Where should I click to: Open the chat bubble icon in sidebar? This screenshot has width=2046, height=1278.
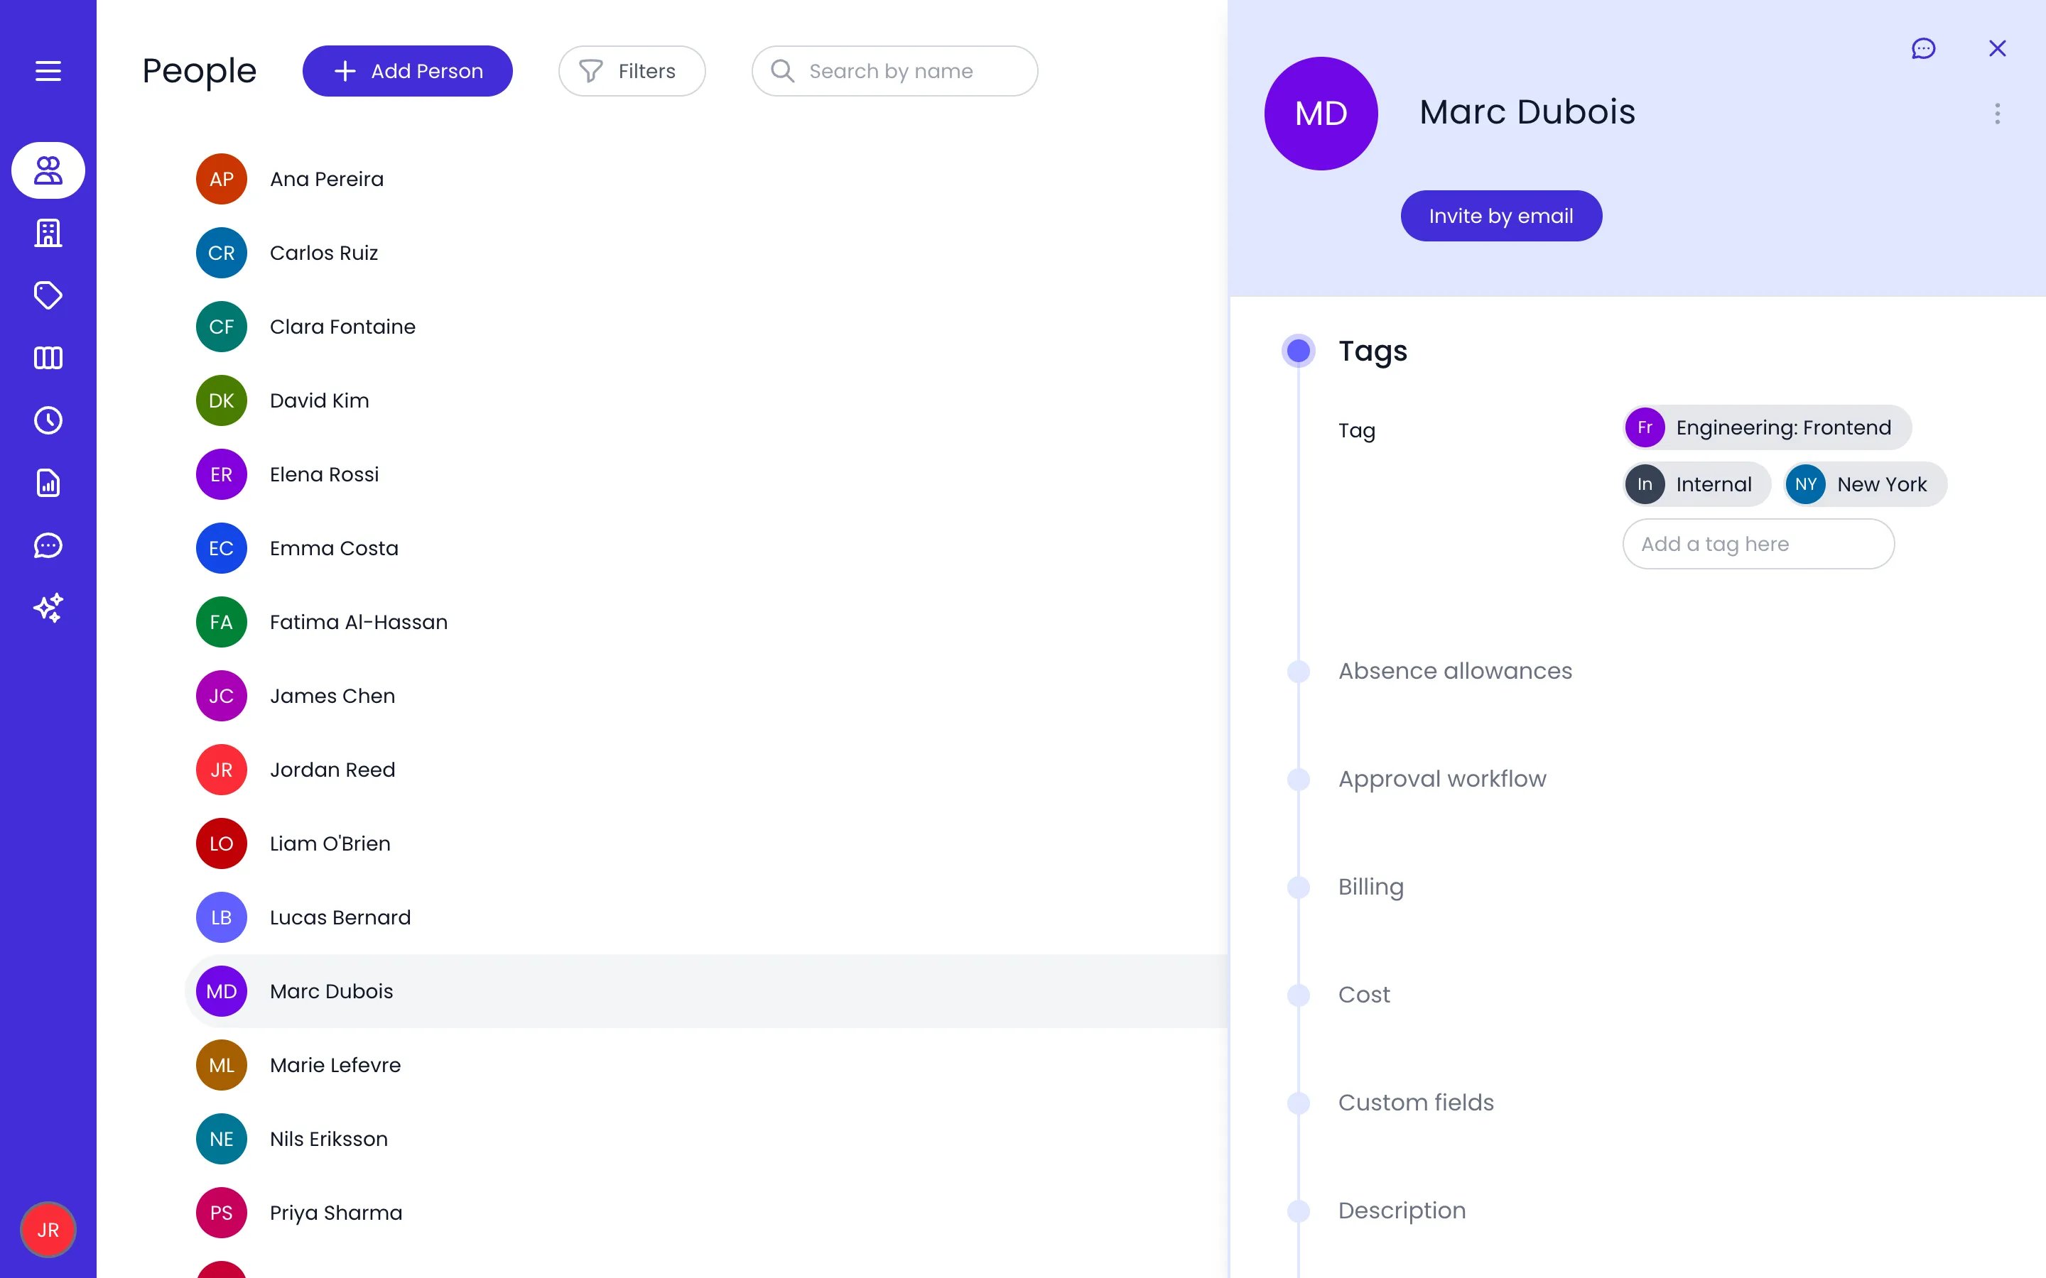tap(48, 546)
